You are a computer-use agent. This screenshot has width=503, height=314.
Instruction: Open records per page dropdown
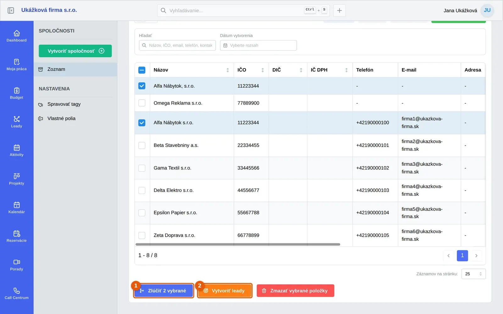pos(473,274)
